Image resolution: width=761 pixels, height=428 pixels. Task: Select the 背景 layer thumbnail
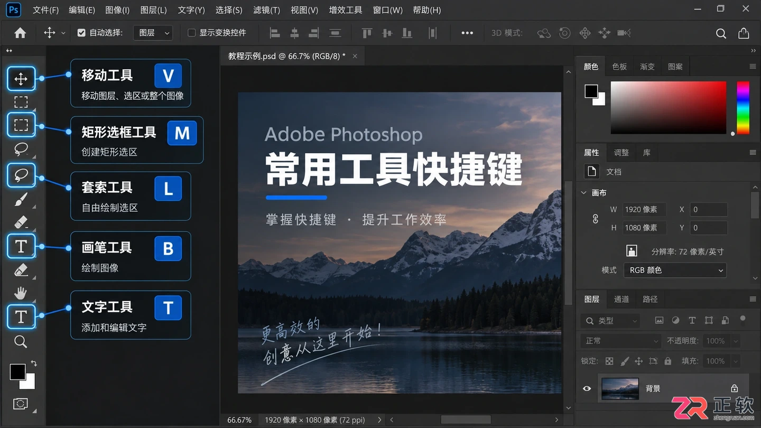(x=620, y=388)
